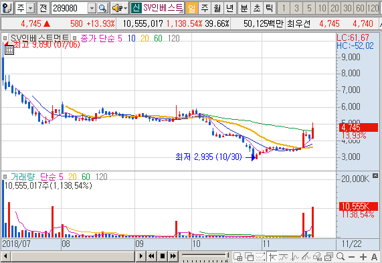Screen dimensions: 382x263
Task: Click the flat-line wave indicator icon
Action: [284, 257]
